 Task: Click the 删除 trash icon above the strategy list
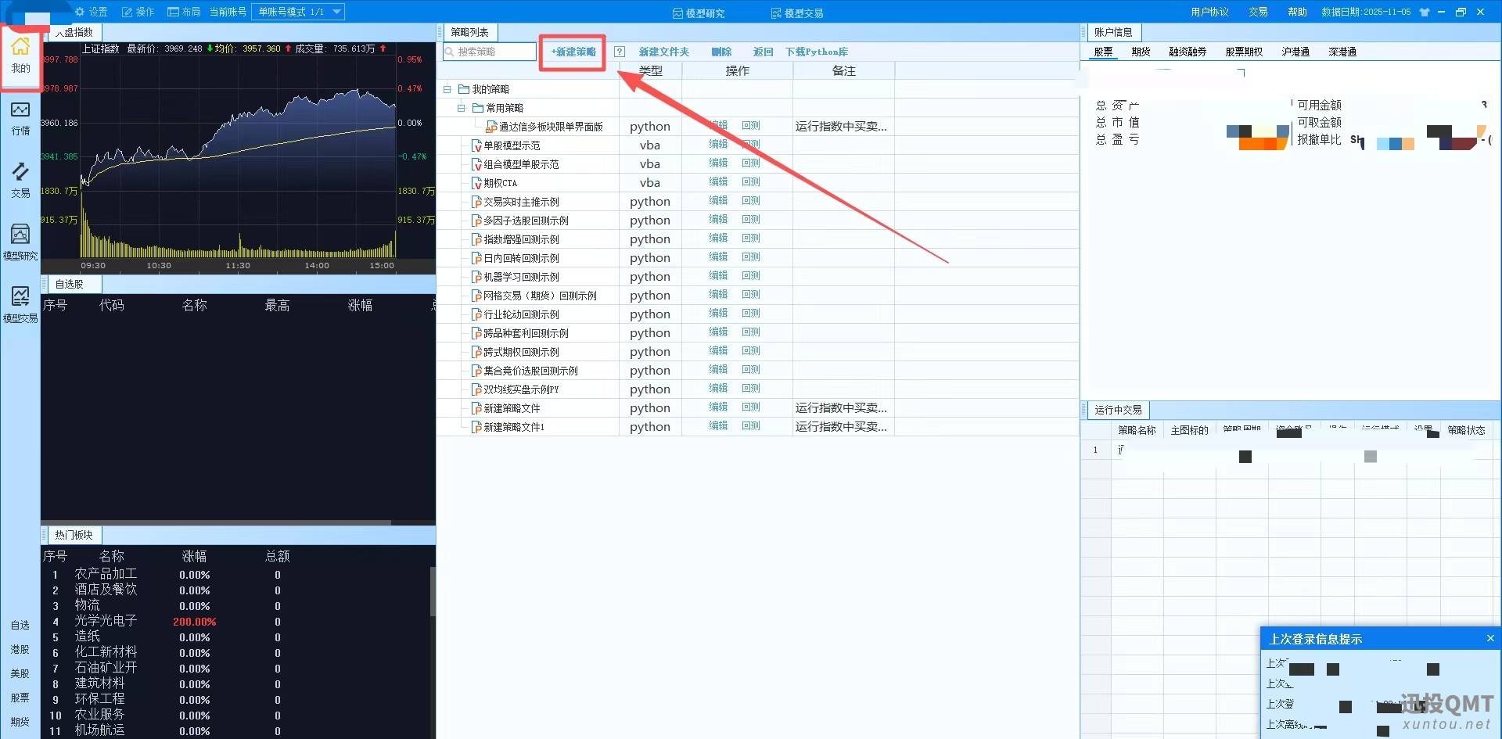click(x=720, y=52)
